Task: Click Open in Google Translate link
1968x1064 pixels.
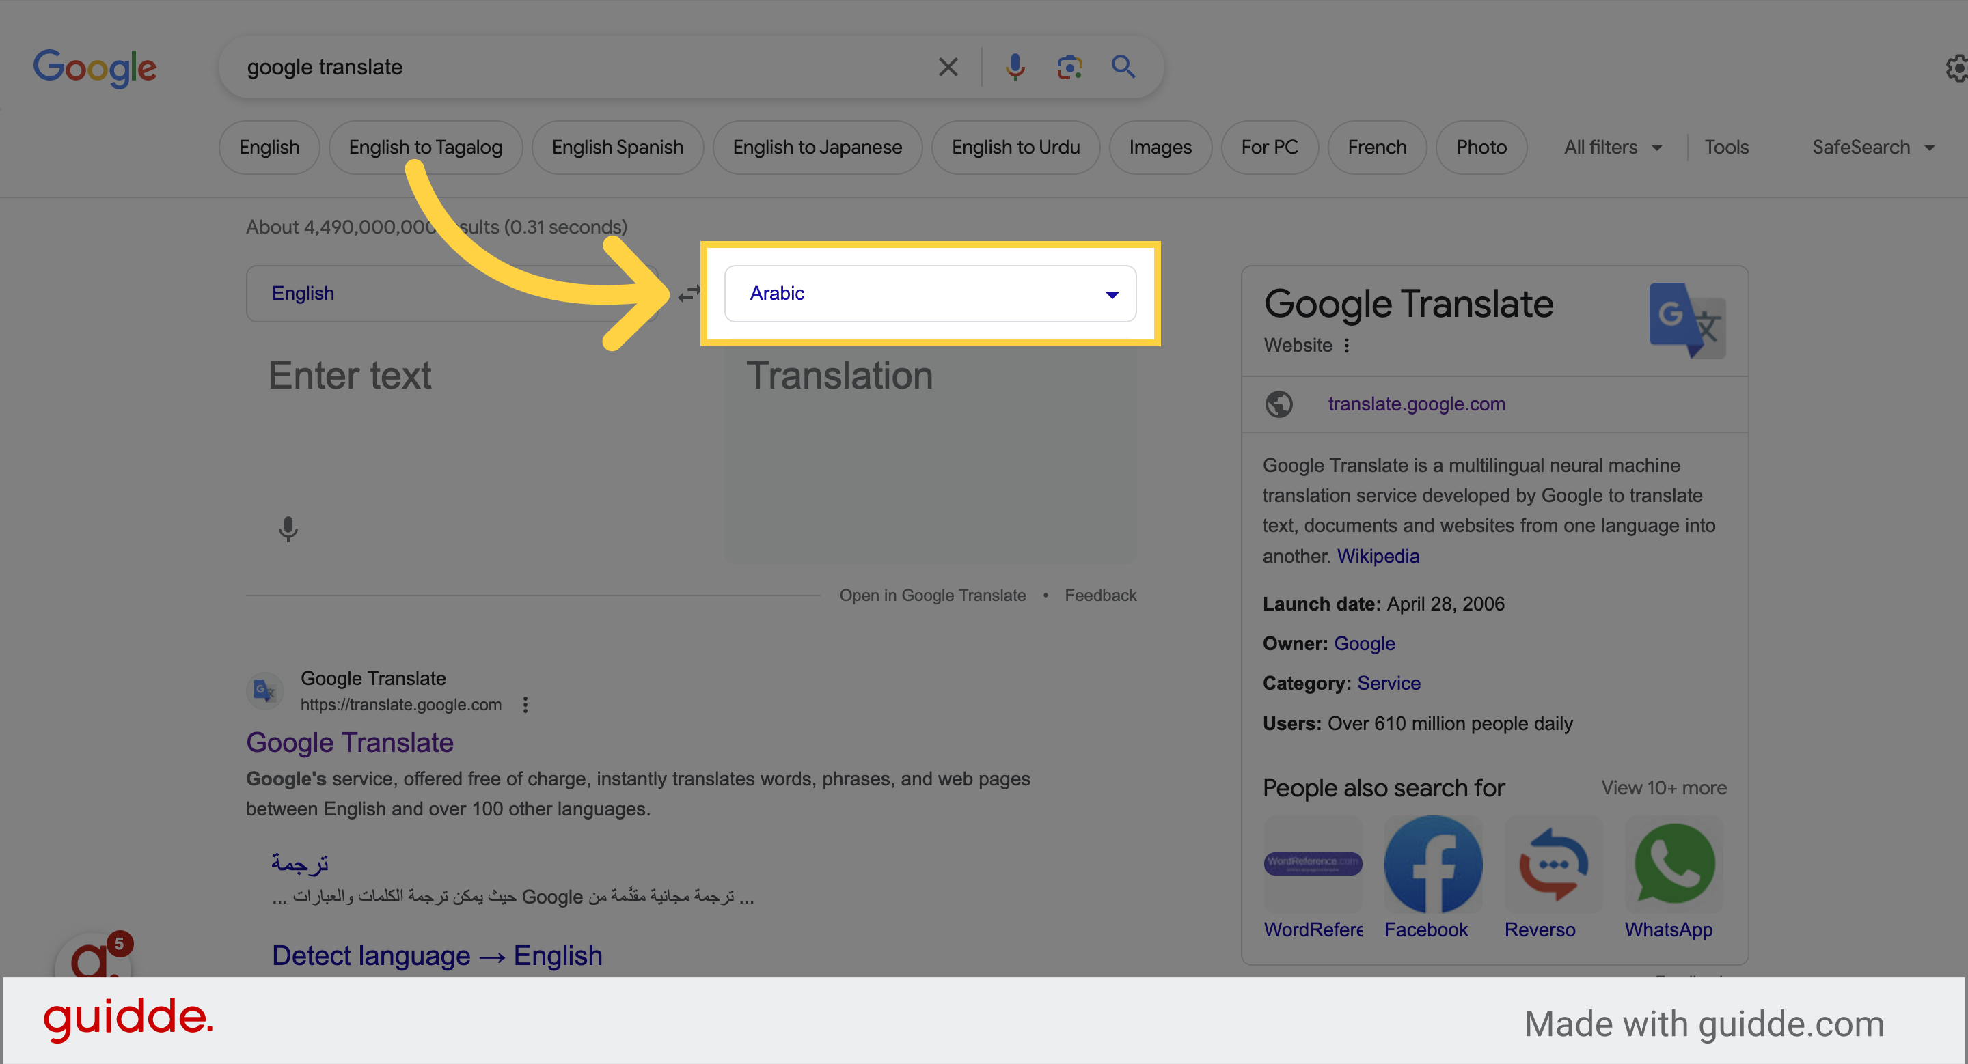Action: tap(933, 595)
